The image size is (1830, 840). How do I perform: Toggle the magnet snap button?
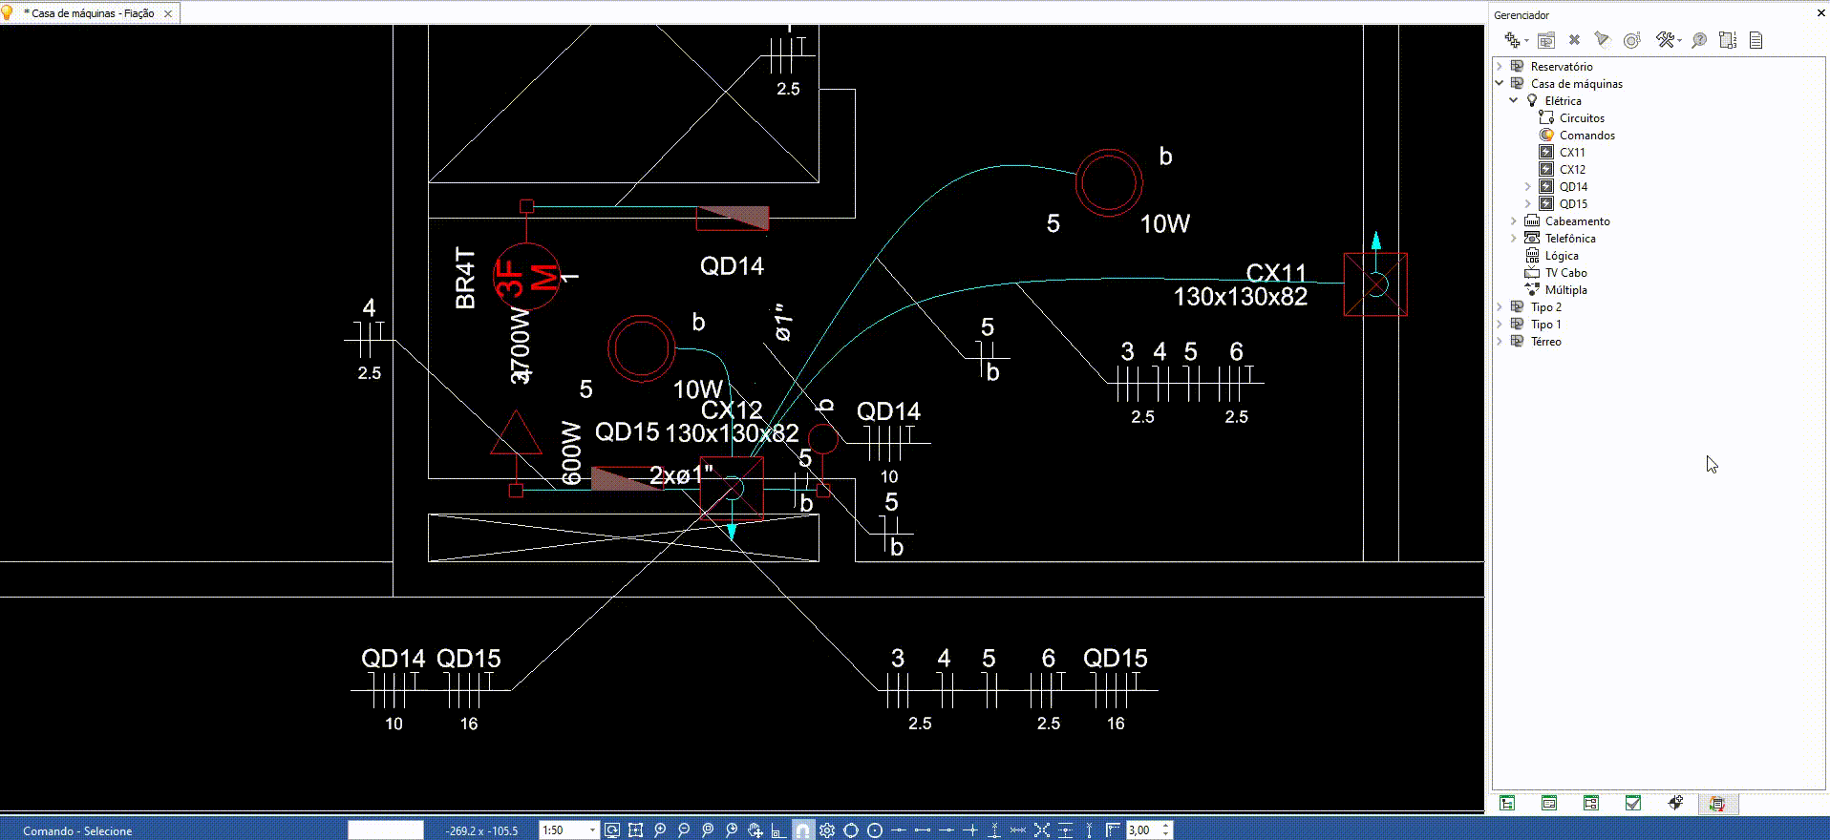[x=803, y=830]
